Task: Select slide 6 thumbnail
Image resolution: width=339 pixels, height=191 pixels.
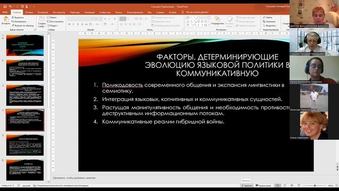Action: coord(25,170)
